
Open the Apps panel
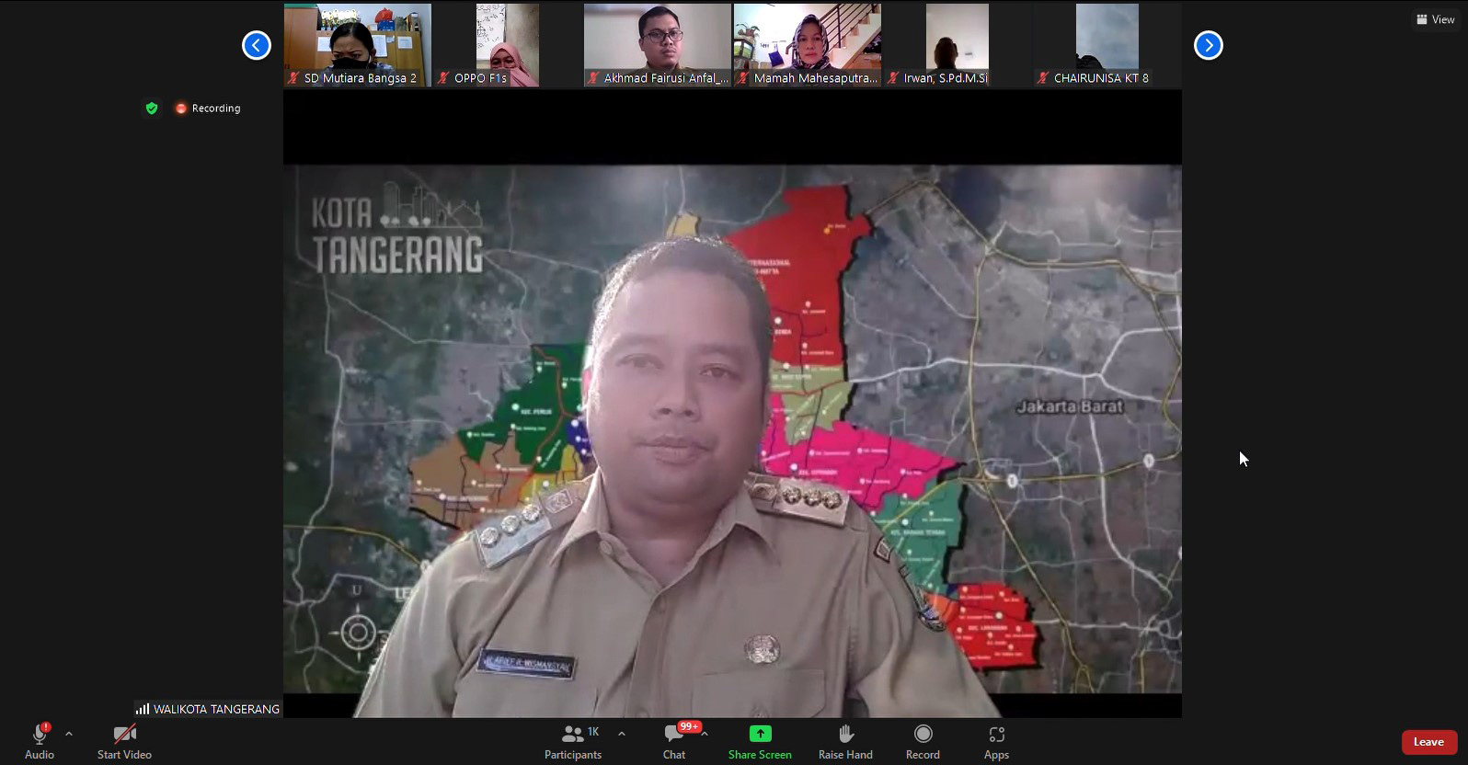[x=996, y=742]
